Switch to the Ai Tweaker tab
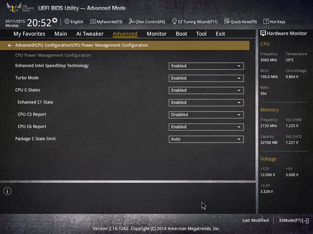Viewport: 313px width, 234px height. (x=90, y=34)
